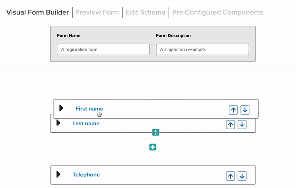Expand the First name card

[61, 108]
